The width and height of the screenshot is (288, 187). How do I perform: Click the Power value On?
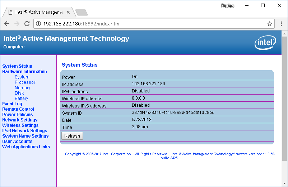[135, 77]
